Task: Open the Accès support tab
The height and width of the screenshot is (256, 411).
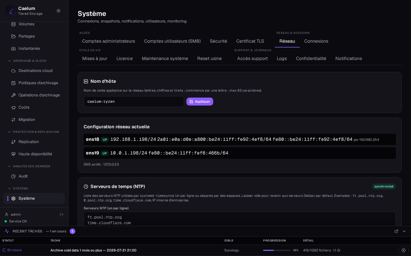Action: (252, 59)
